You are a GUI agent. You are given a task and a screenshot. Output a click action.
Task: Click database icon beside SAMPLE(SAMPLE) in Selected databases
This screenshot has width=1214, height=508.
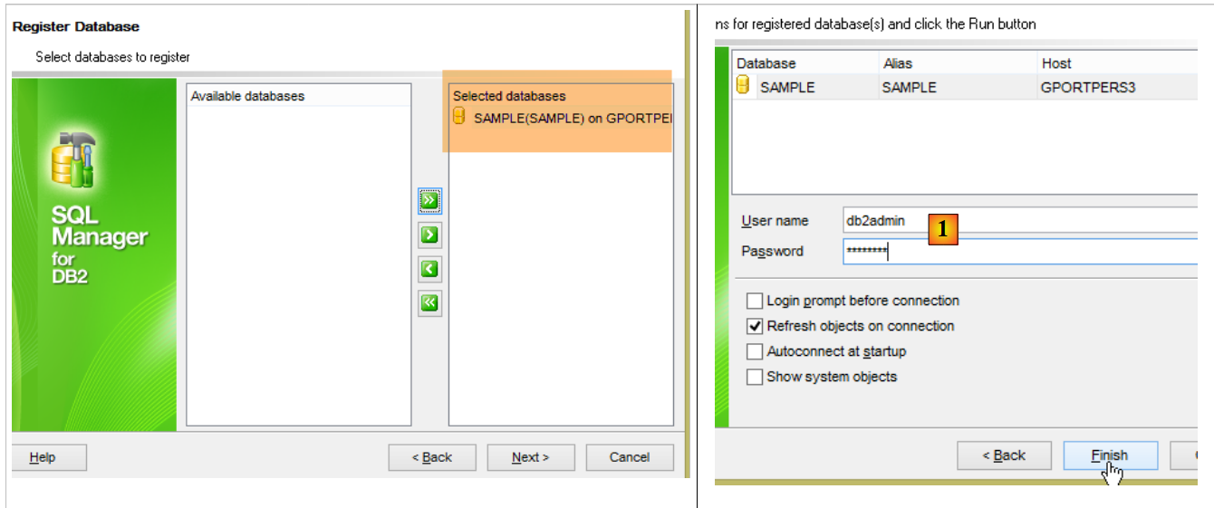tap(459, 117)
